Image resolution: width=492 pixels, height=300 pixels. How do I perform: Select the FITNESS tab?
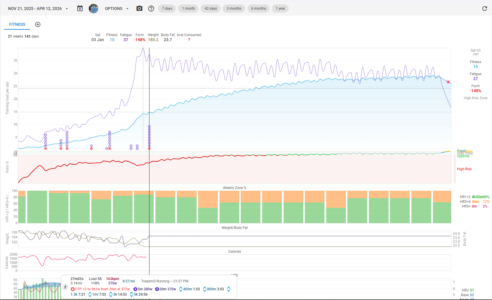17,24
